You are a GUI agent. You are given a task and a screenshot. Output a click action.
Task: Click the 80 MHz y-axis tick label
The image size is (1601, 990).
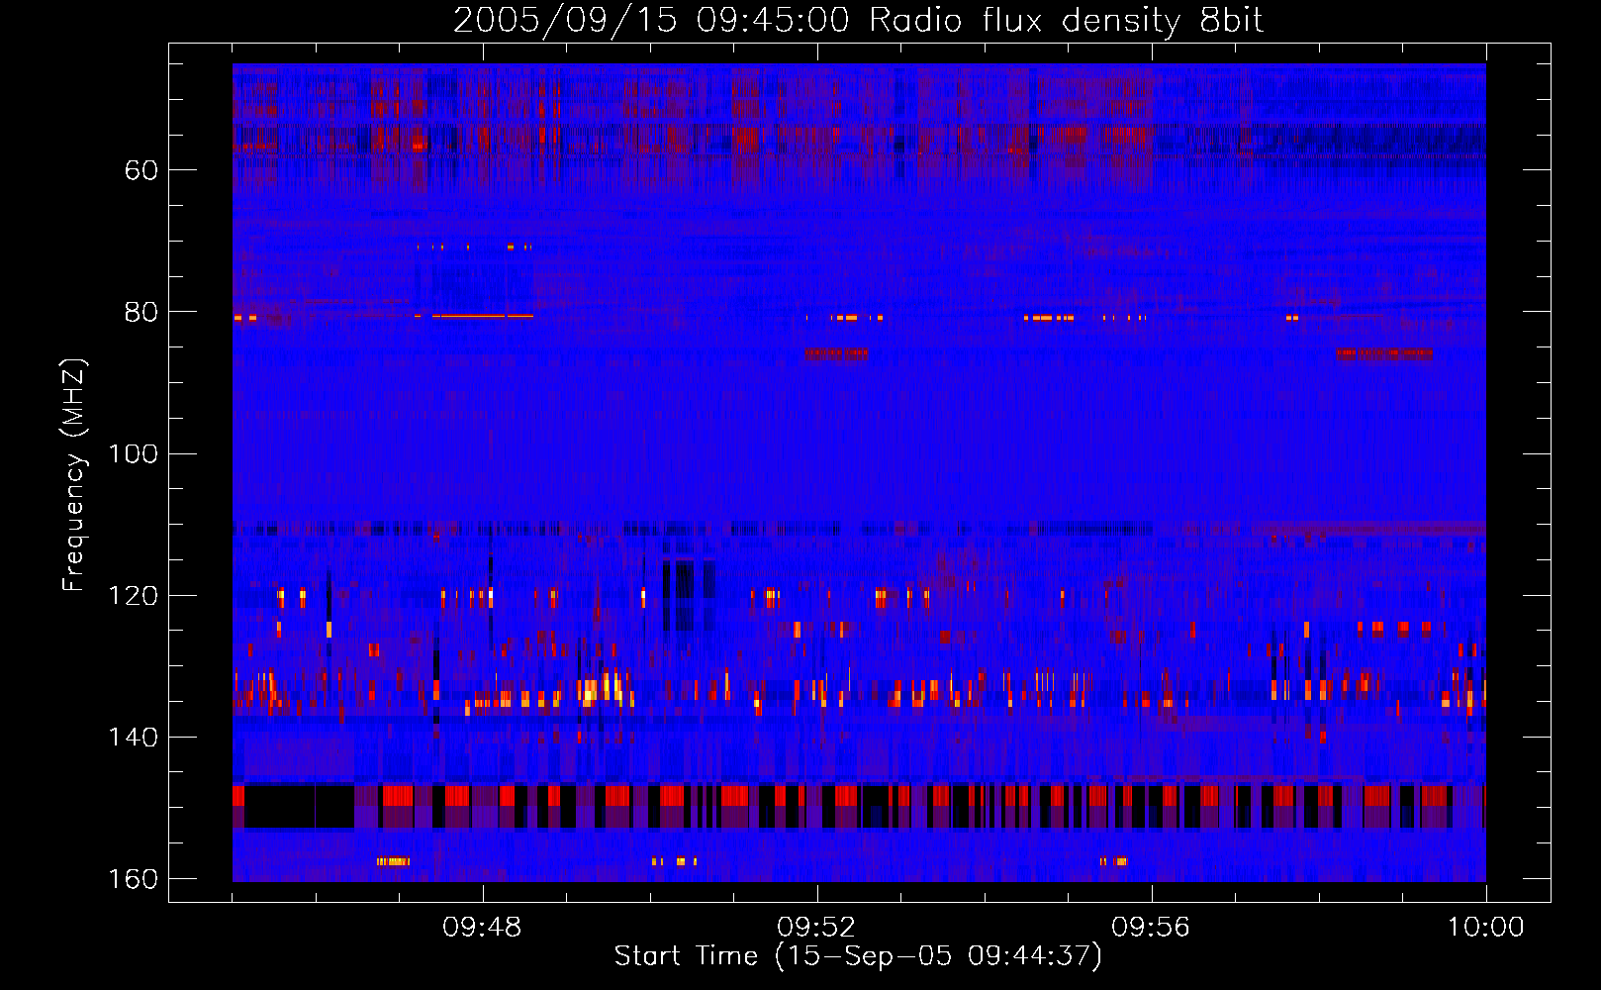click(141, 312)
